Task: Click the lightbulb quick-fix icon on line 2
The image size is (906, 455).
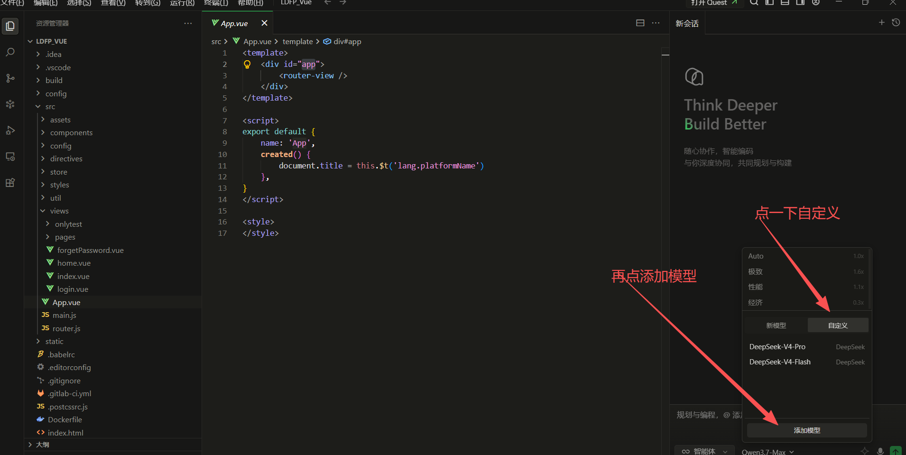Action: click(247, 65)
